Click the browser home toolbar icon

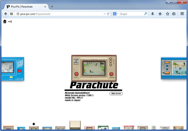(160, 14)
